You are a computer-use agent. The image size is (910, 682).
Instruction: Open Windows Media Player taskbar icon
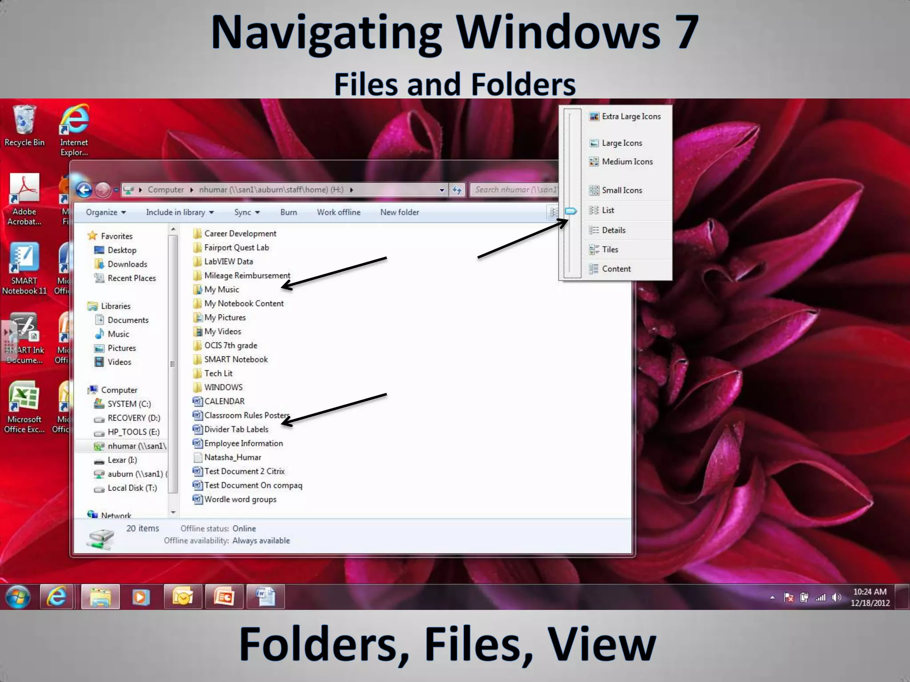[x=141, y=597]
